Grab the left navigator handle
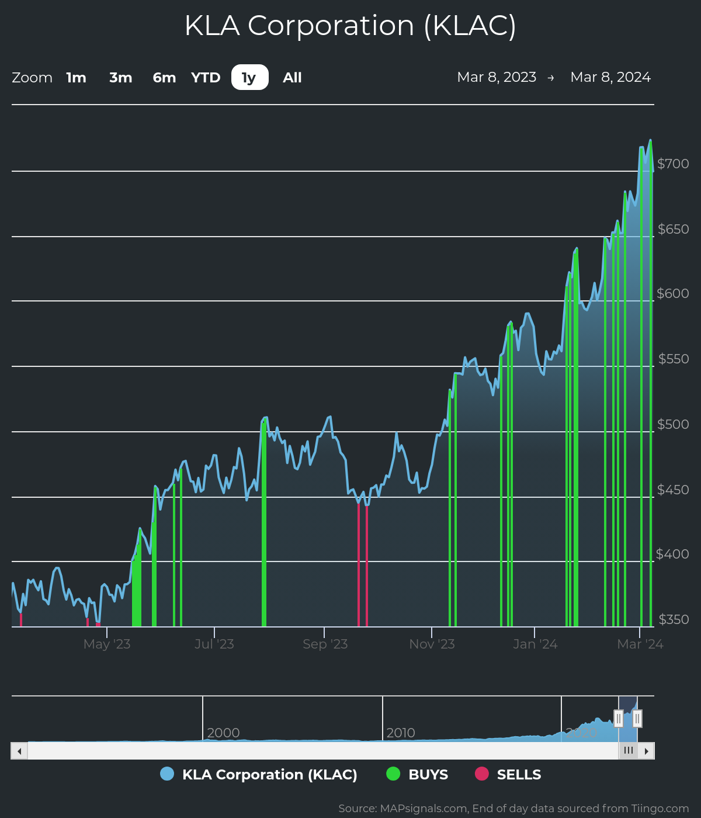The width and height of the screenshot is (701, 818). 619,719
